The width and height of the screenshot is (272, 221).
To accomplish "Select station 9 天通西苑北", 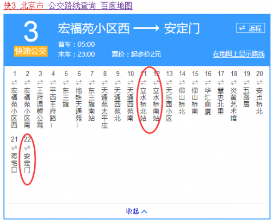I will (118, 105).
